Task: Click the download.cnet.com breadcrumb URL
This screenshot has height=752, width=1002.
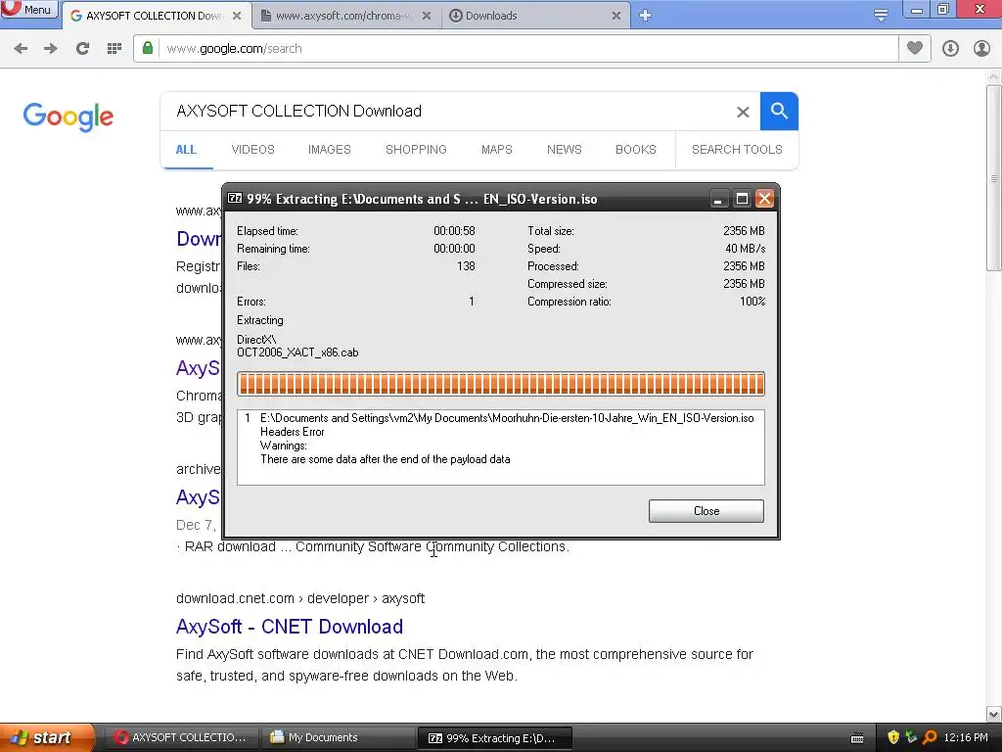Action: coord(300,598)
